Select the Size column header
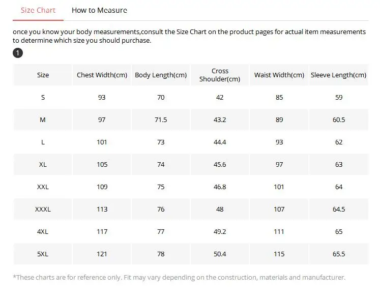 tap(43, 75)
